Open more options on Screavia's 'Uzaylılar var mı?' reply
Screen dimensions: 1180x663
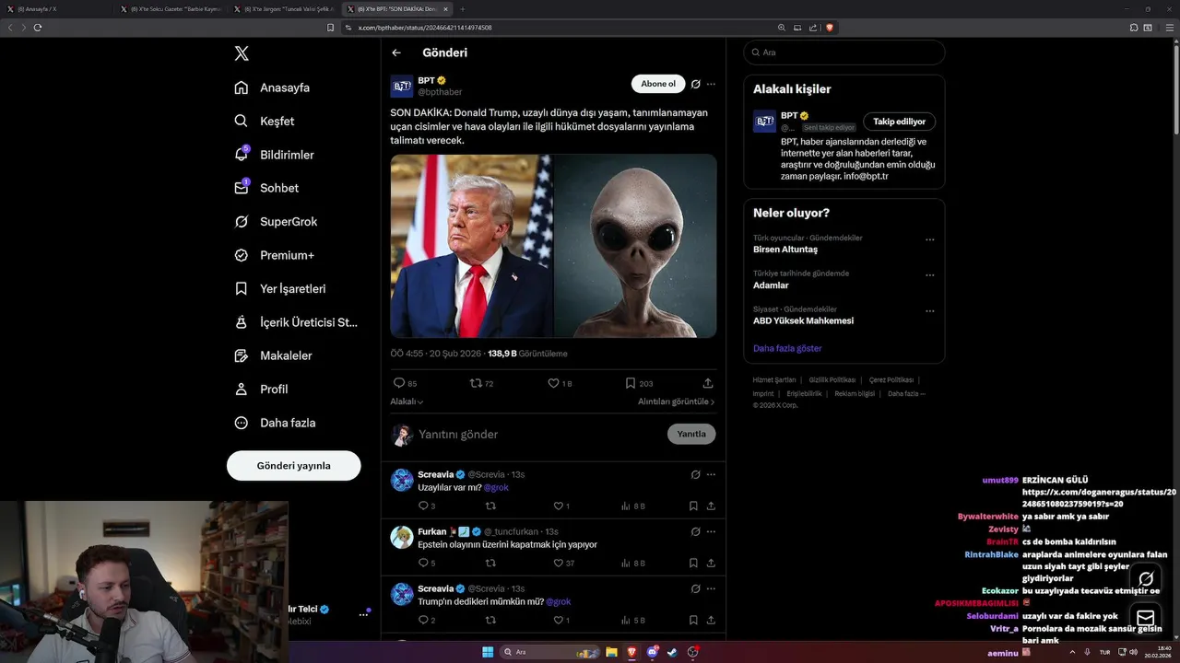[x=711, y=474]
